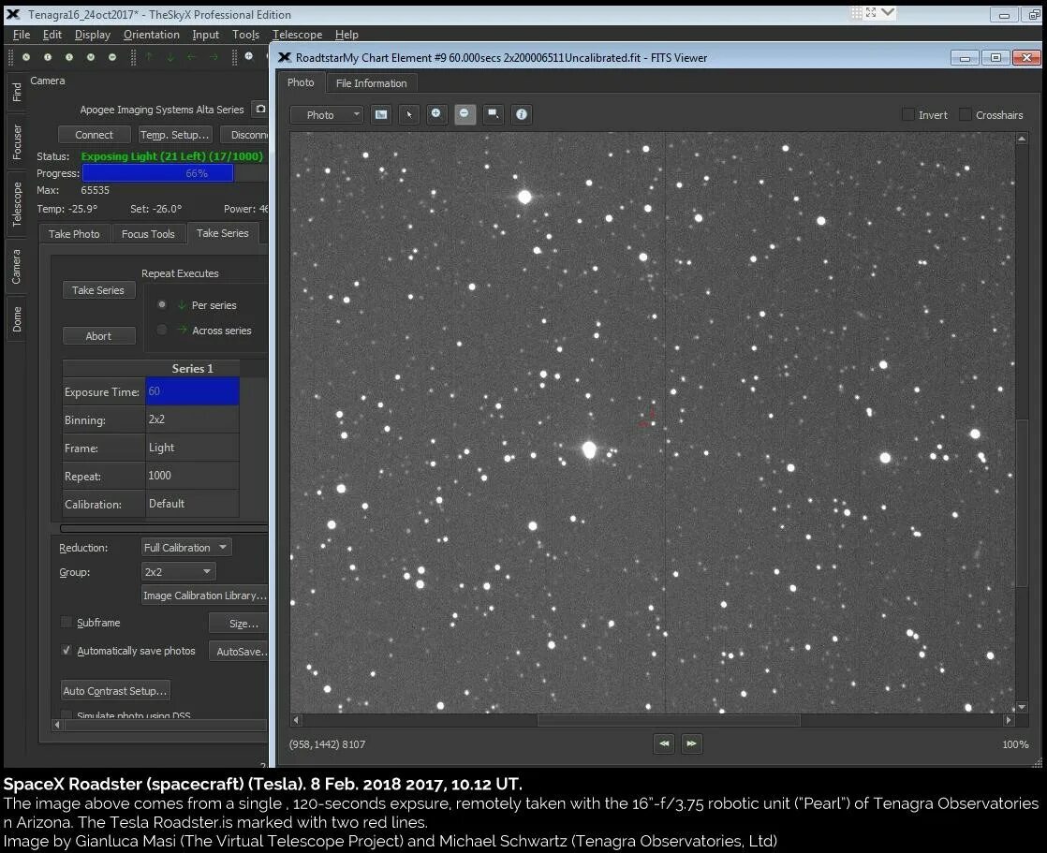Click the West (W) orientation toolbar icon
The image size is (1047, 853).
pos(90,57)
